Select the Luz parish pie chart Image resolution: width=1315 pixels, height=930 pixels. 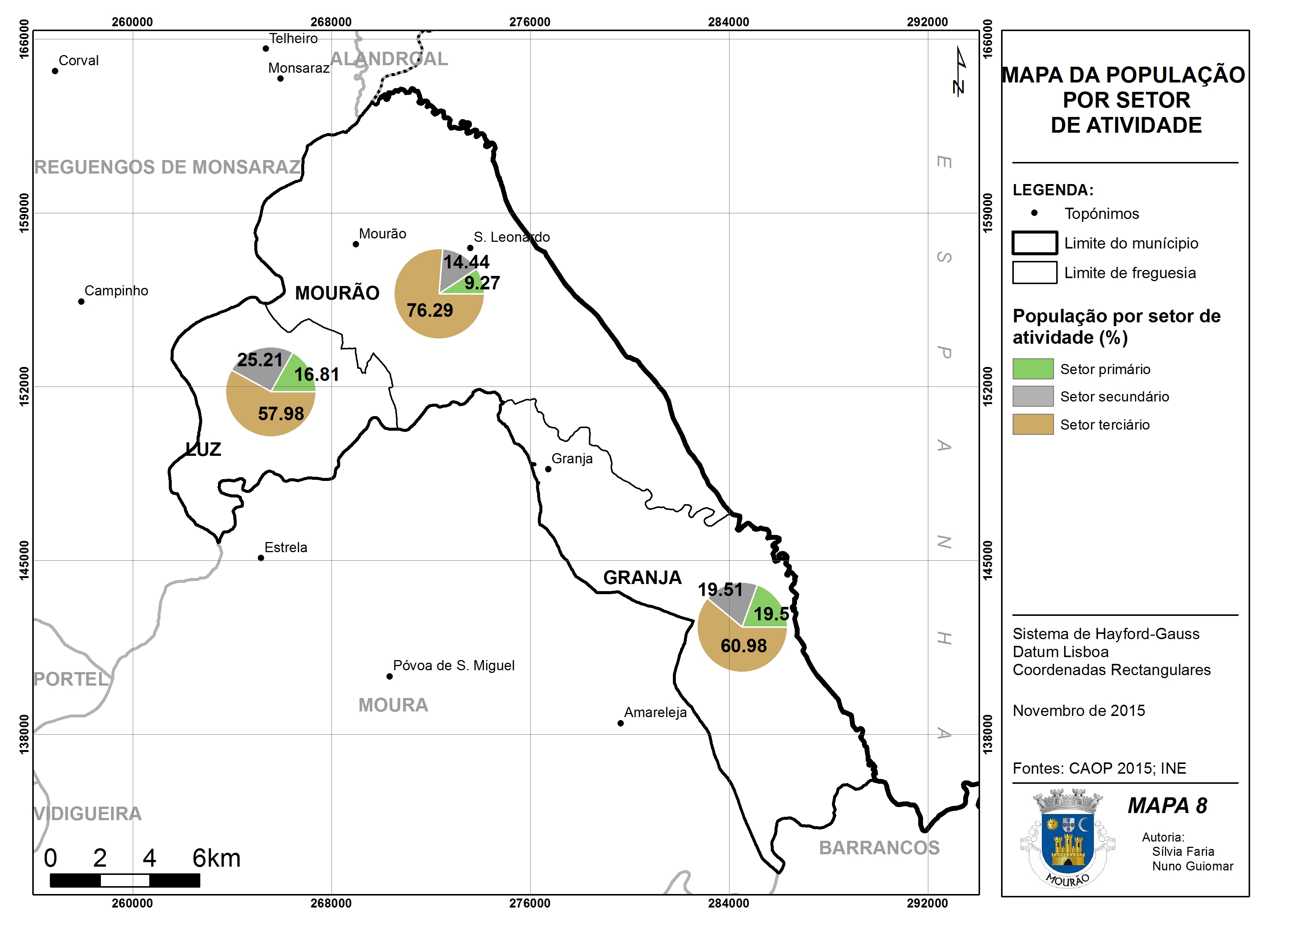coord(271,392)
